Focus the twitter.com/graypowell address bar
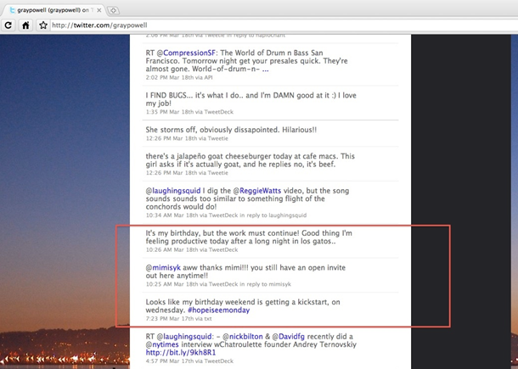Screen dimensions: 518x369 tap(284, 25)
